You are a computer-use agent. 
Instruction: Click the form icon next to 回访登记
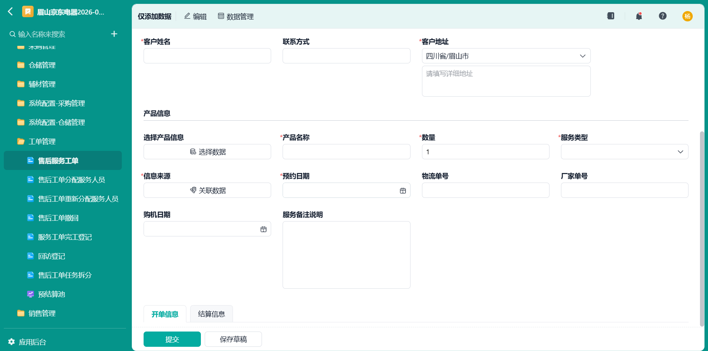tap(31, 256)
